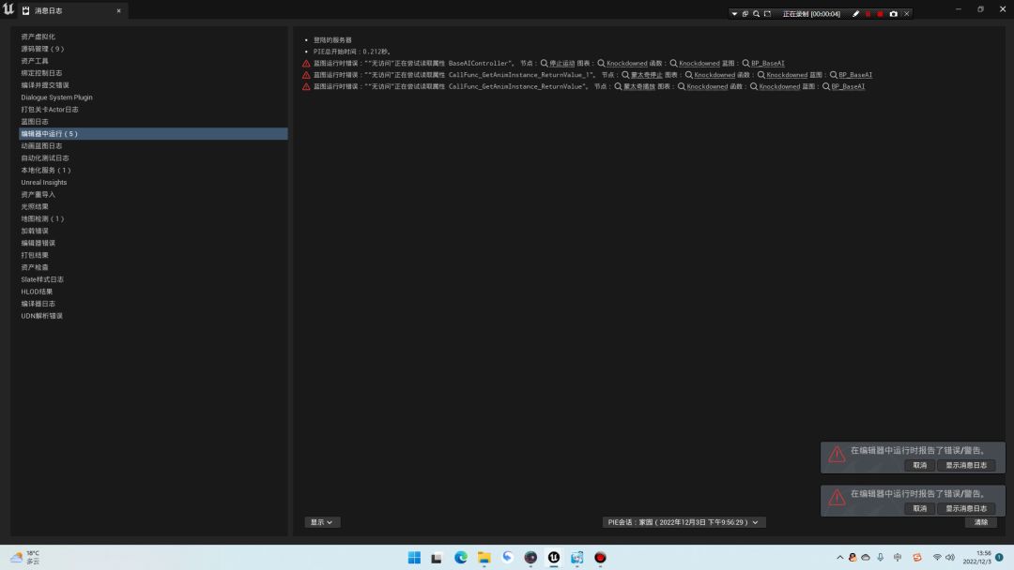Select the 源码管理 (9) log category
Viewport: 1014px width, 570px height.
point(43,49)
